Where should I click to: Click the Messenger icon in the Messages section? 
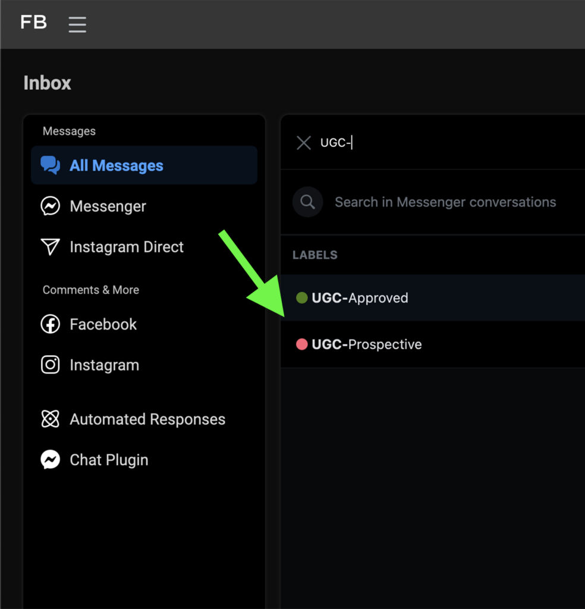50,206
